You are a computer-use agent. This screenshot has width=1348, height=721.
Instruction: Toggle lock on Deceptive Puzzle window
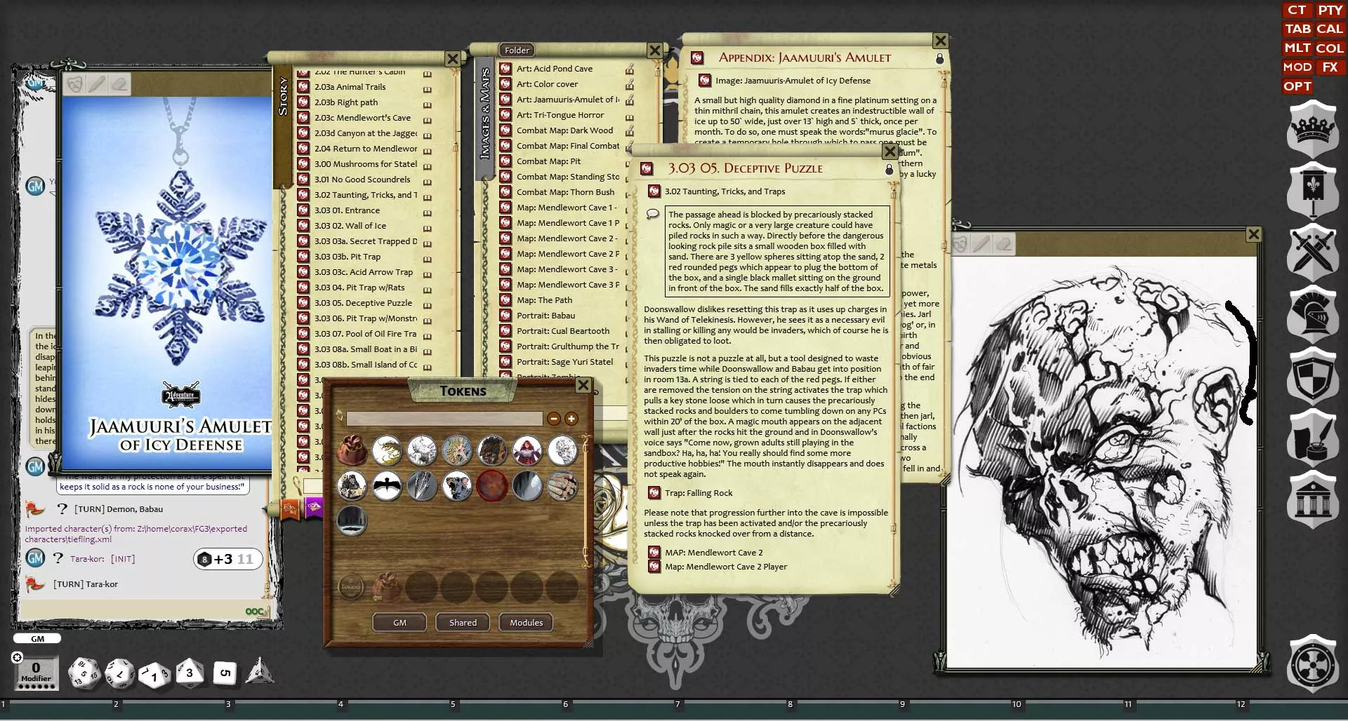[x=889, y=170]
